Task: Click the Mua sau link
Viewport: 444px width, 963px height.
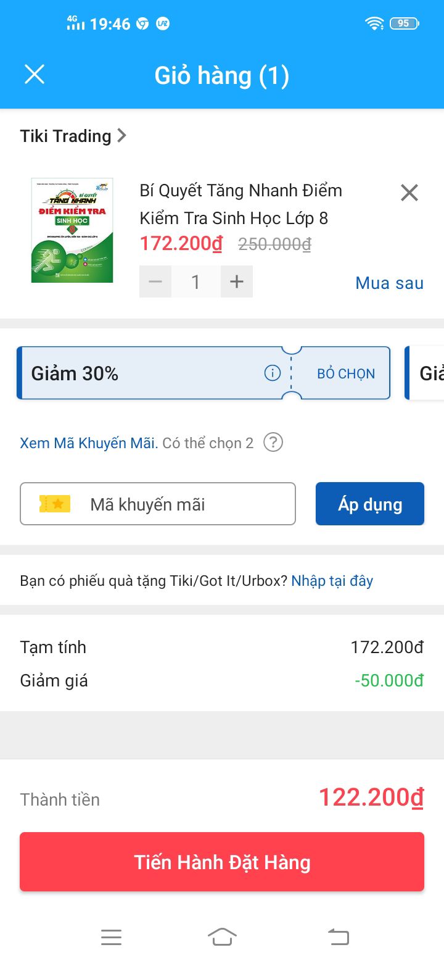Action: 390,283
